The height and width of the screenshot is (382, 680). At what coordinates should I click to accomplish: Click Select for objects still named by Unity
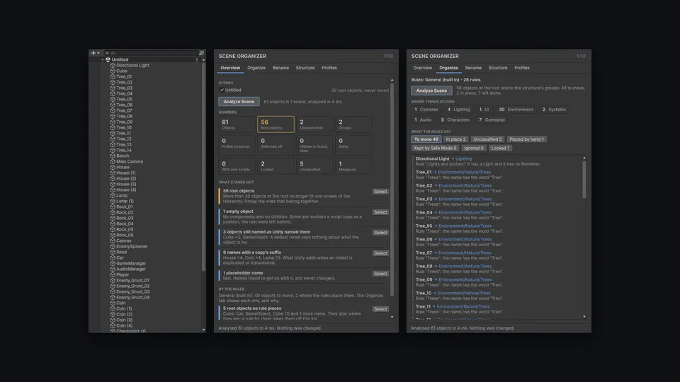(x=380, y=233)
